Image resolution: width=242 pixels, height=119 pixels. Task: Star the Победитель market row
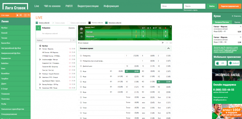pyautogui.click(x=81, y=56)
